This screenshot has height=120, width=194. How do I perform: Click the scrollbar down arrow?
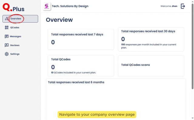tap(192, 118)
